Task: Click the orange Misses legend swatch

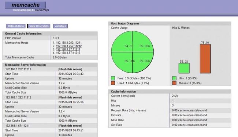Action: (174, 83)
